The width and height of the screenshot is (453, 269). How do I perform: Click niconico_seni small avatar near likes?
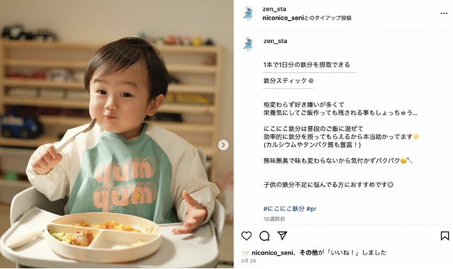pyautogui.click(x=245, y=252)
